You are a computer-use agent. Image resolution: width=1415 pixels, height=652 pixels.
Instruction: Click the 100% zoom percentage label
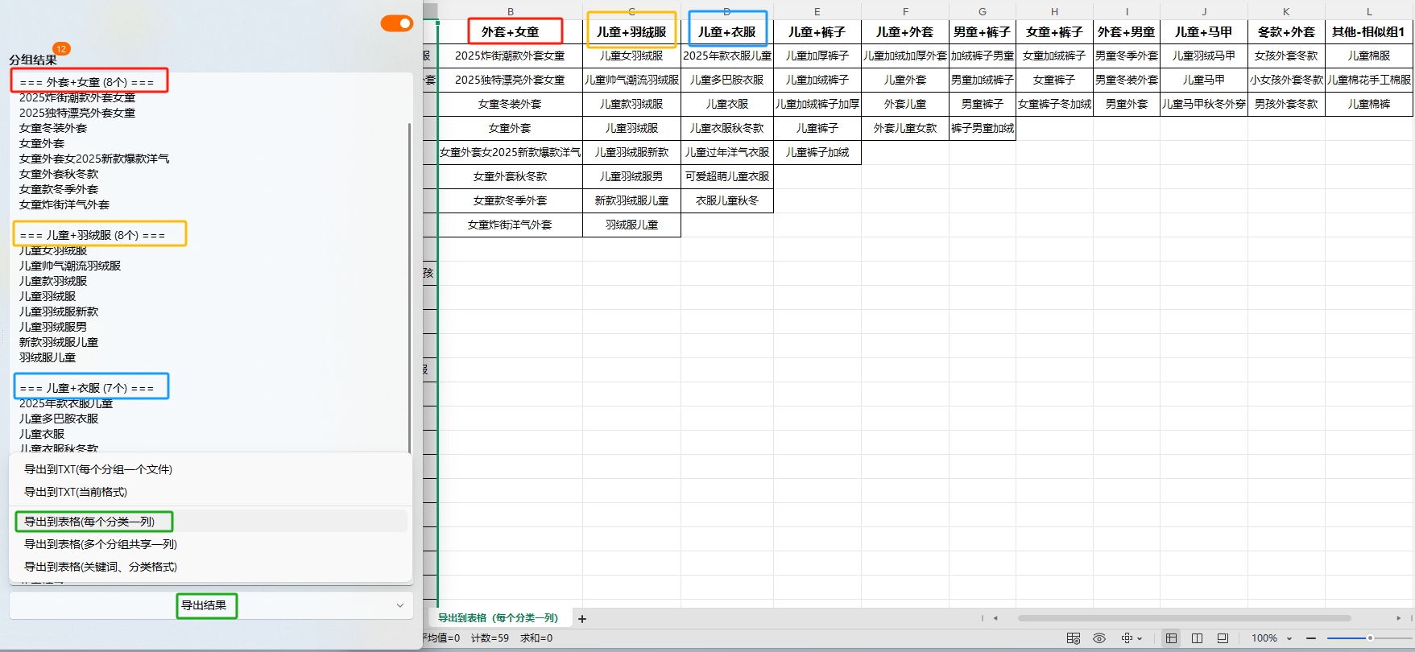click(1264, 638)
